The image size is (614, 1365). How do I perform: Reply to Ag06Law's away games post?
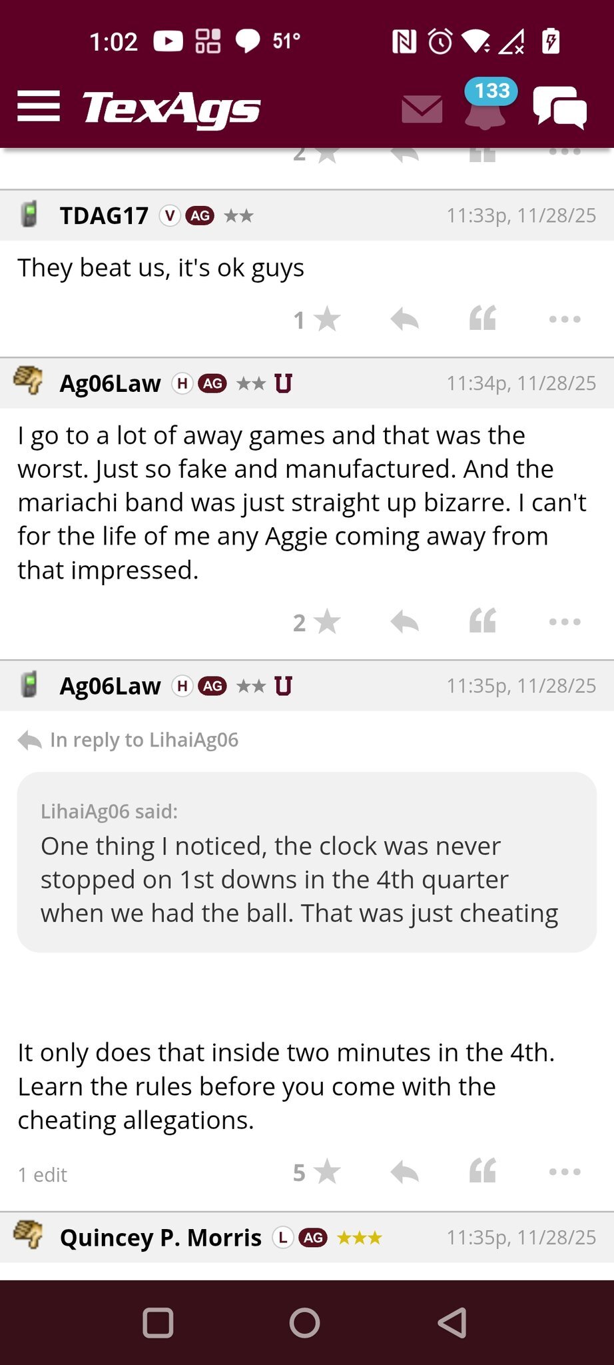coord(404,623)
